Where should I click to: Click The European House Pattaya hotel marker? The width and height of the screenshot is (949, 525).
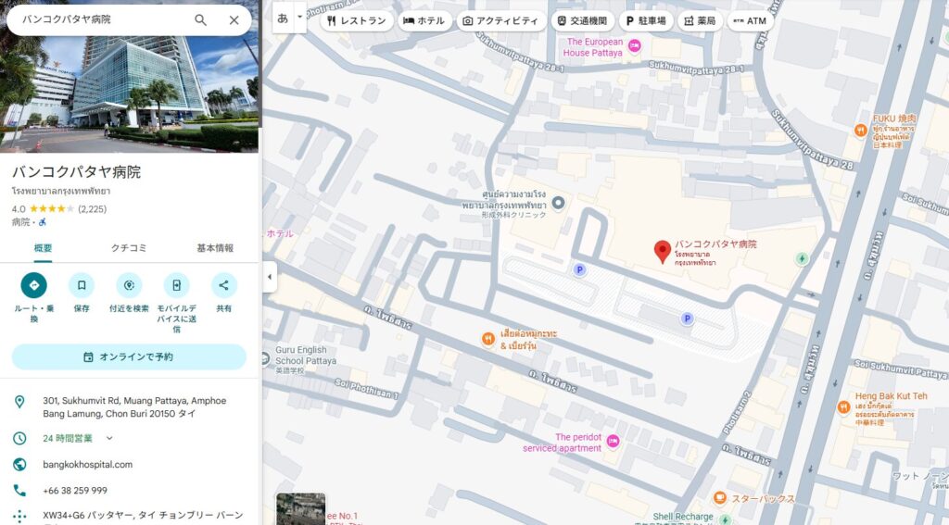(635, 45)
